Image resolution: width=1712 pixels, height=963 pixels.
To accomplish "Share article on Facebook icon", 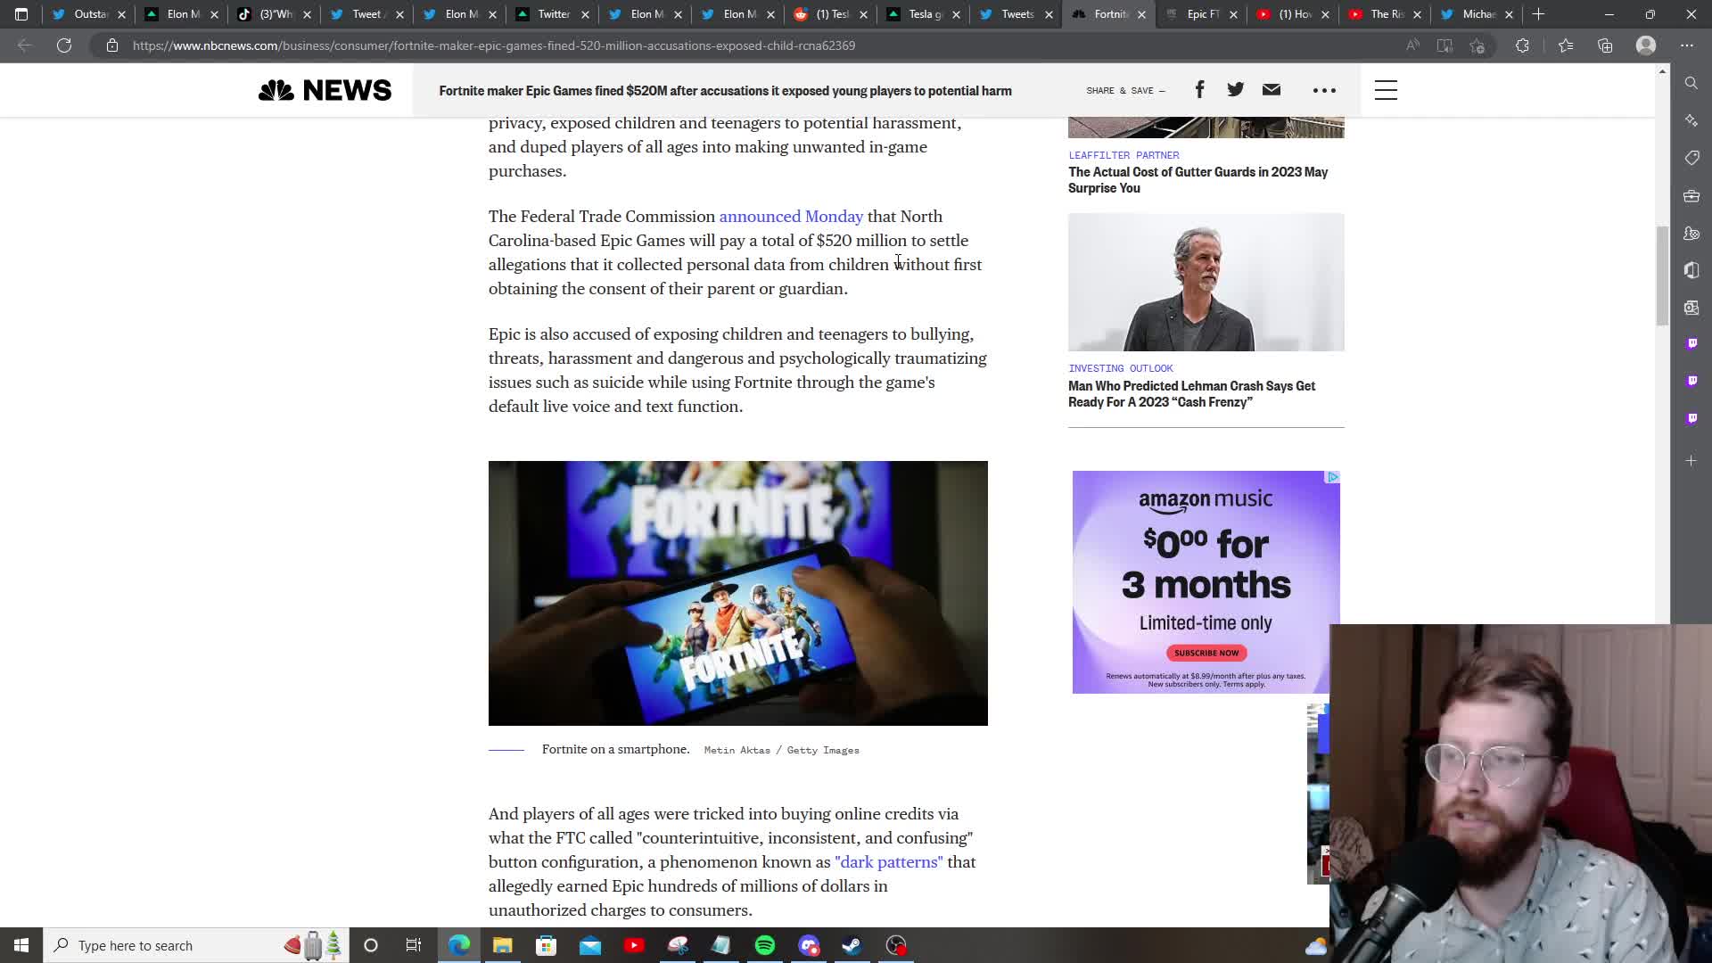I will [x=1199, y=89].
